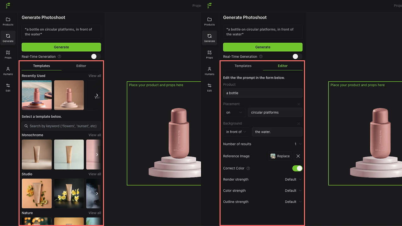Open Products in the right screenshot's sidebar
Viewport: 402px width, 226px height.
coord(209,21)
